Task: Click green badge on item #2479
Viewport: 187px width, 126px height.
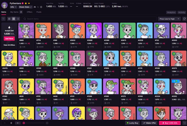Action: tap(5, 54)
